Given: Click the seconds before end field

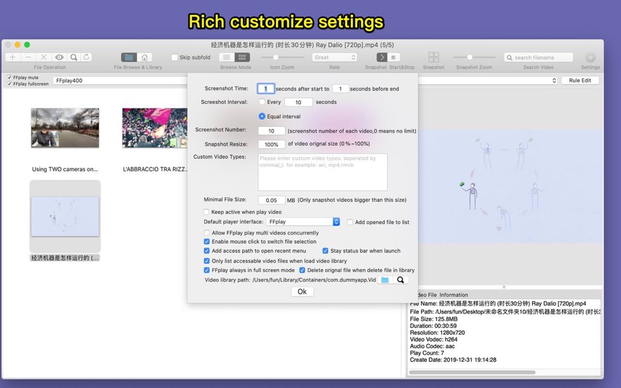Looking at the screenshot, I should pos(340,89).
